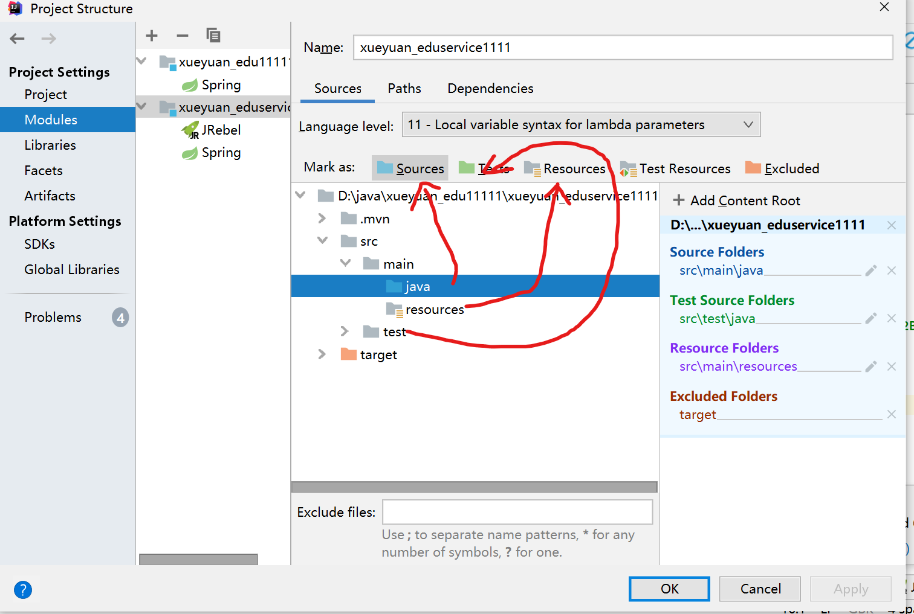914x614 pixels.
Task: Collapse the src folder
Action: pos(323,241)
